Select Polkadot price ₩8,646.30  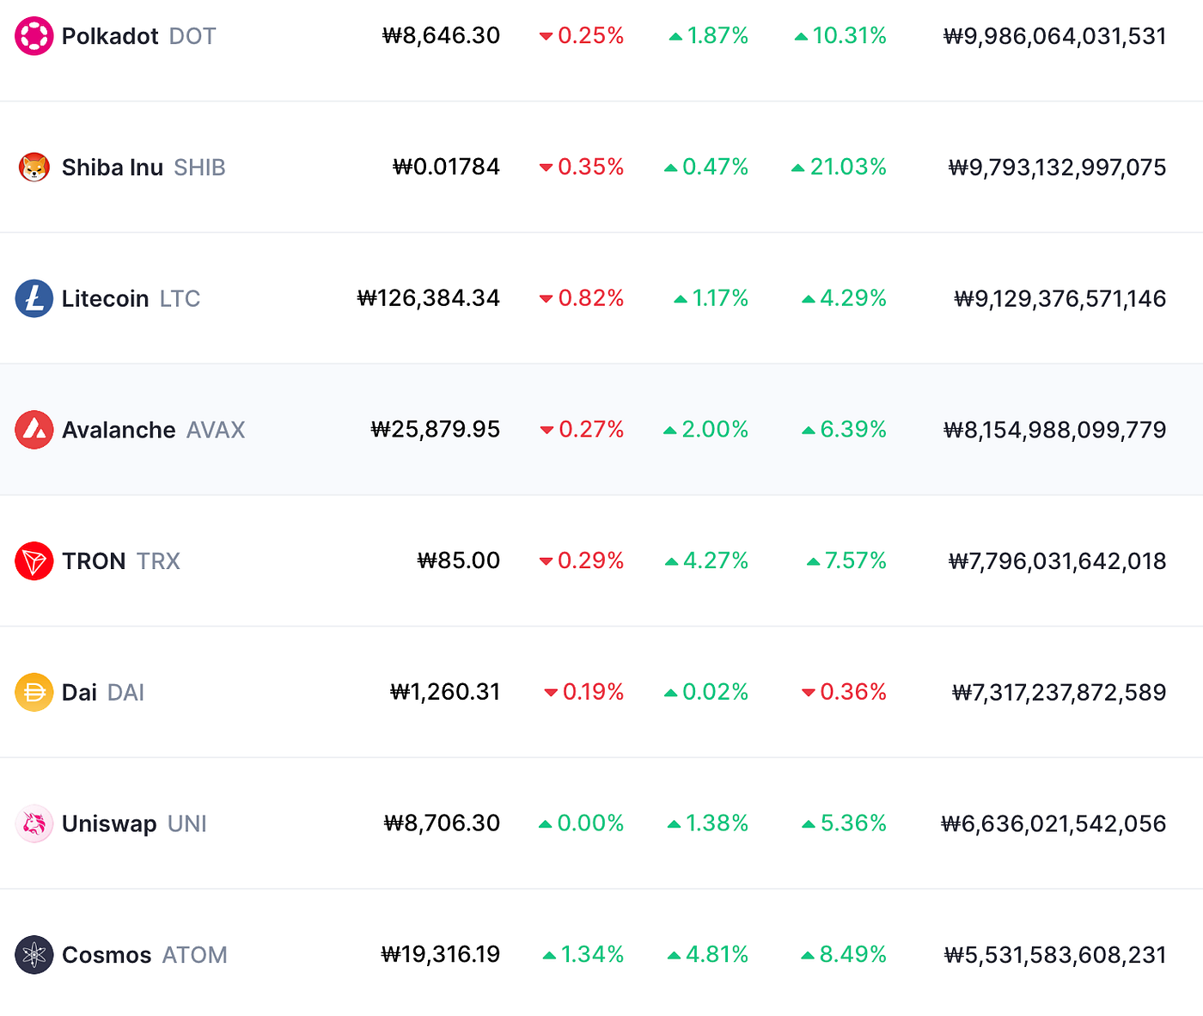pos(441,35)
